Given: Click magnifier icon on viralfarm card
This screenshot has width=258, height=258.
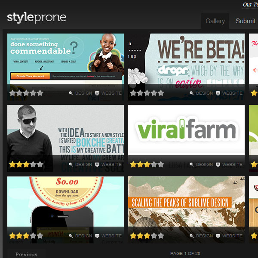Looking at the screenshot, I should [191, 164].
